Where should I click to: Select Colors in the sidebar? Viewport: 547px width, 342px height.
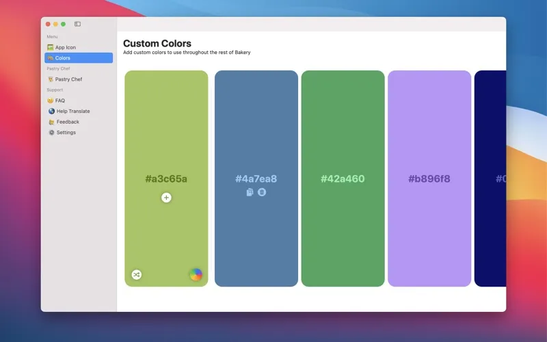click(79, 58)
